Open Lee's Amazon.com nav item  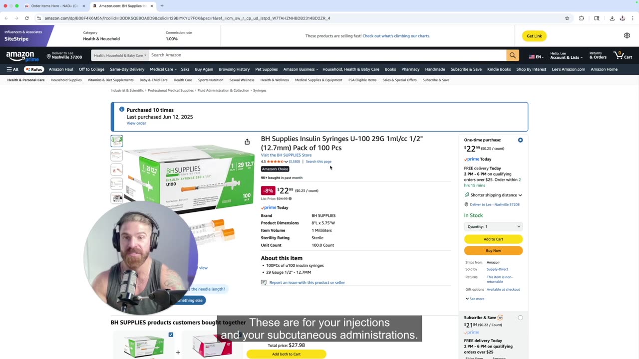[568, 69]
